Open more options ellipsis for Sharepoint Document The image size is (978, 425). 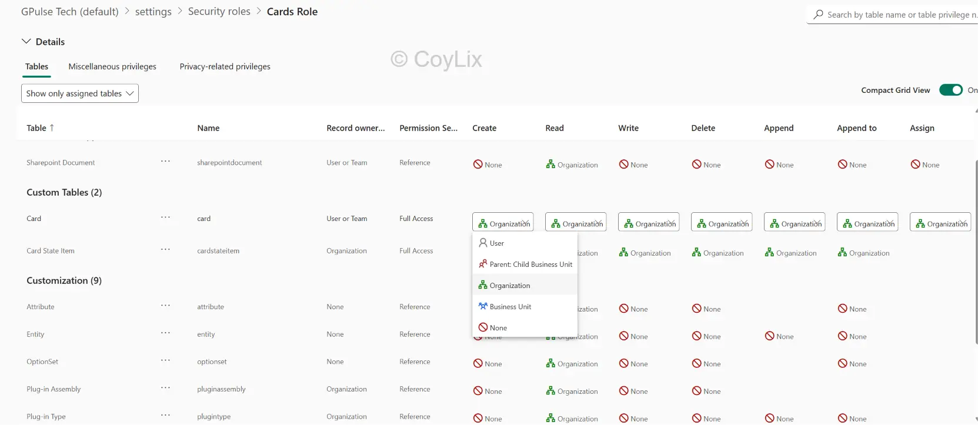(165, 161)
